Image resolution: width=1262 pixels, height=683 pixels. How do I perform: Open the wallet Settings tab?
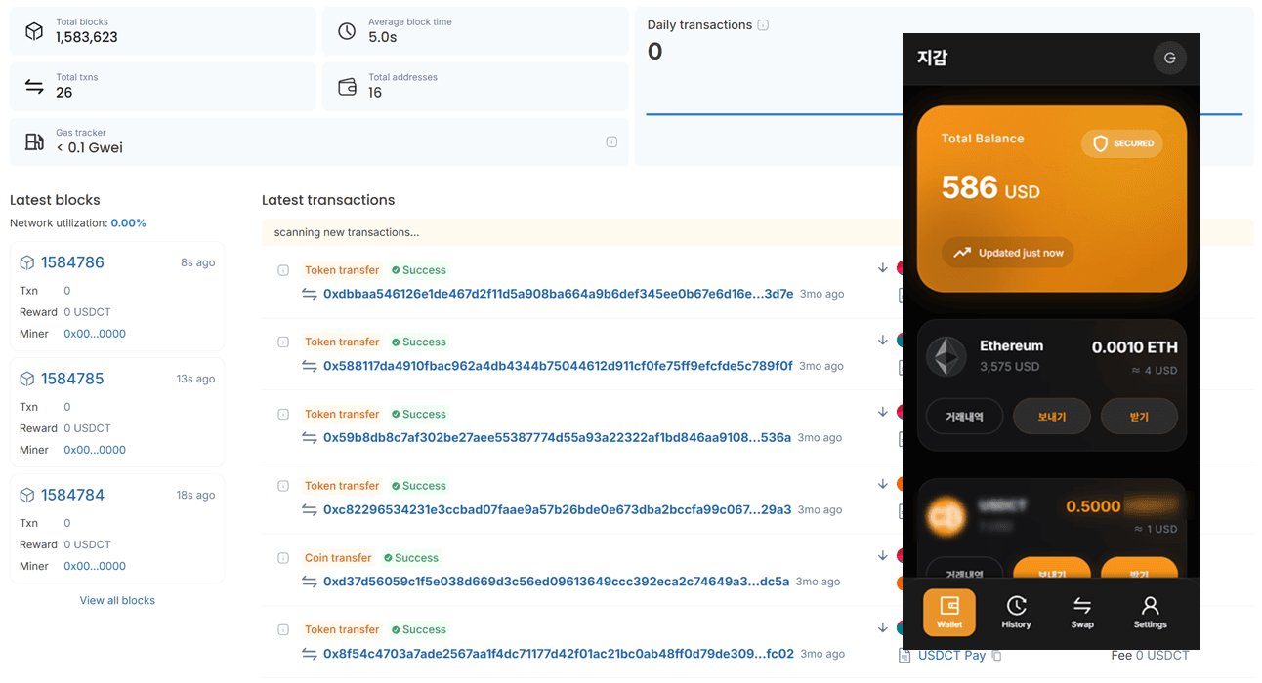pyautogui.click(x=1150, y=612)
